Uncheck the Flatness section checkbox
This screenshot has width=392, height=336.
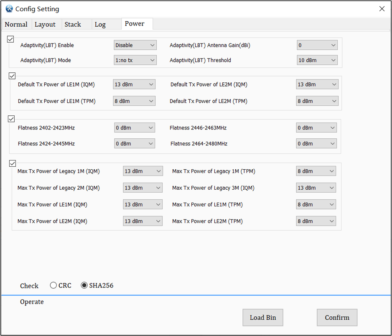point(11,119)
